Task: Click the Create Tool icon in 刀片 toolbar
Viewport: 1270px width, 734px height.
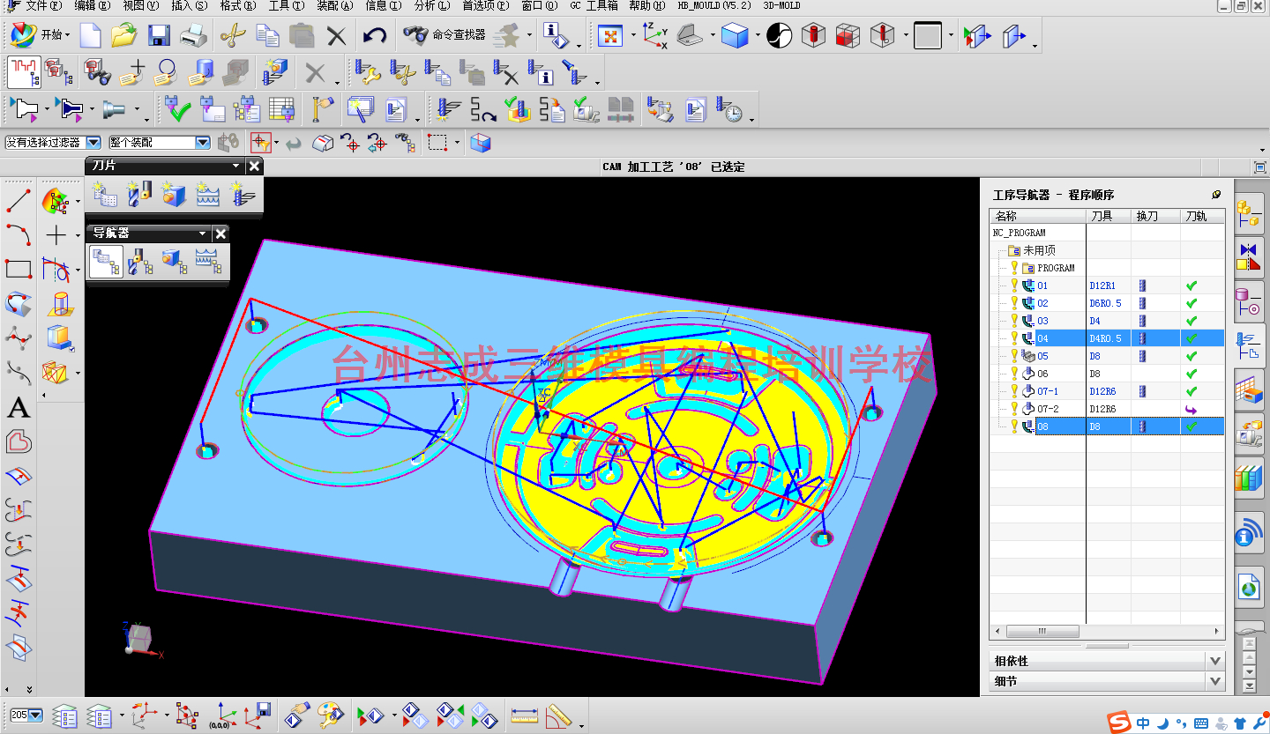Action: pos(139,194)
